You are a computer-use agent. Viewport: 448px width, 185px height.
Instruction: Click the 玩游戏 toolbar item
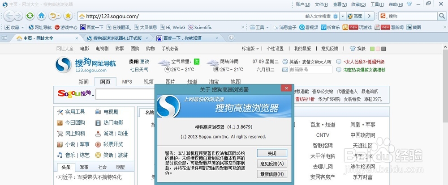click(x=357, y=27)
